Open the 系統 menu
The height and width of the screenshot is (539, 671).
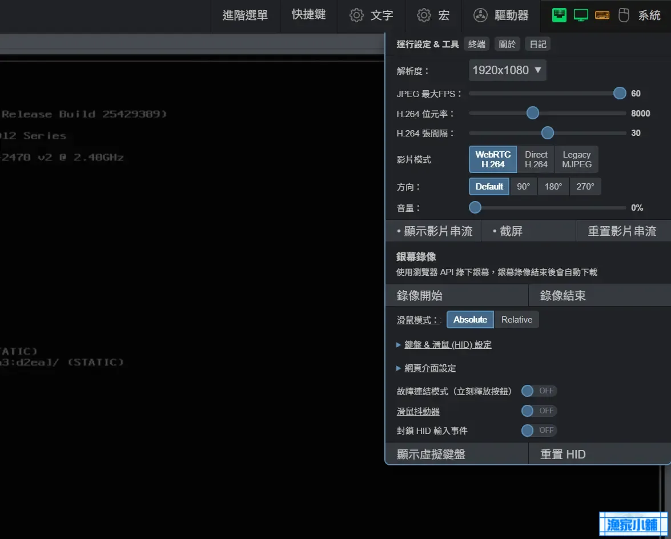click(649, 16)
